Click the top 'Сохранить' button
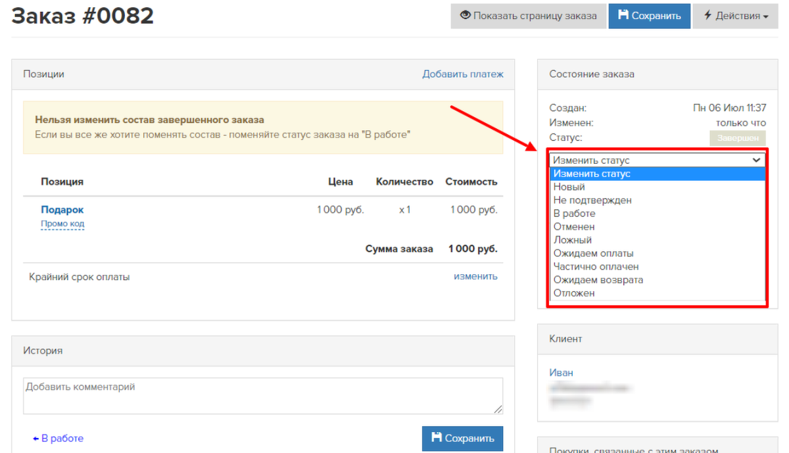This screenshot has width=789, height=453. tap(650, 16)
